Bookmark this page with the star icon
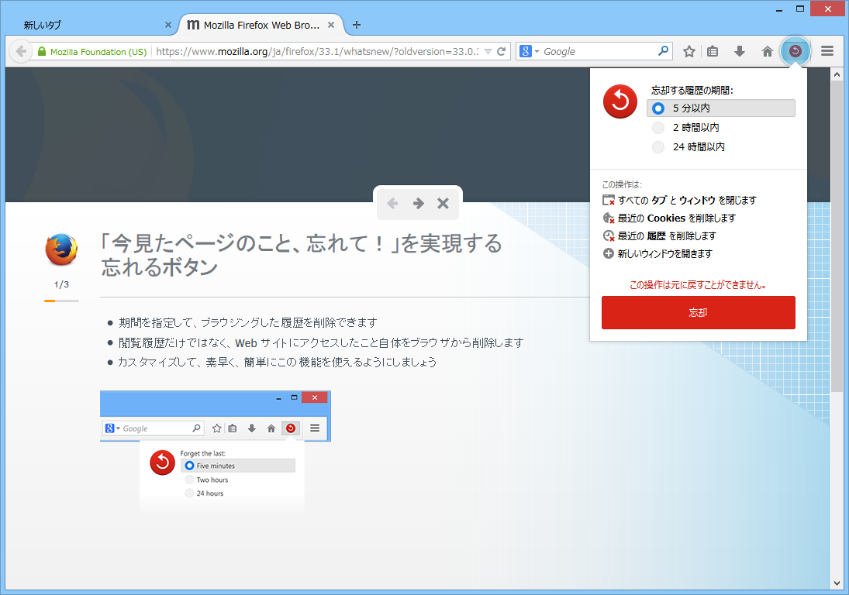The width and height of the screenshot is (849, 595). (x=688, y=50)
